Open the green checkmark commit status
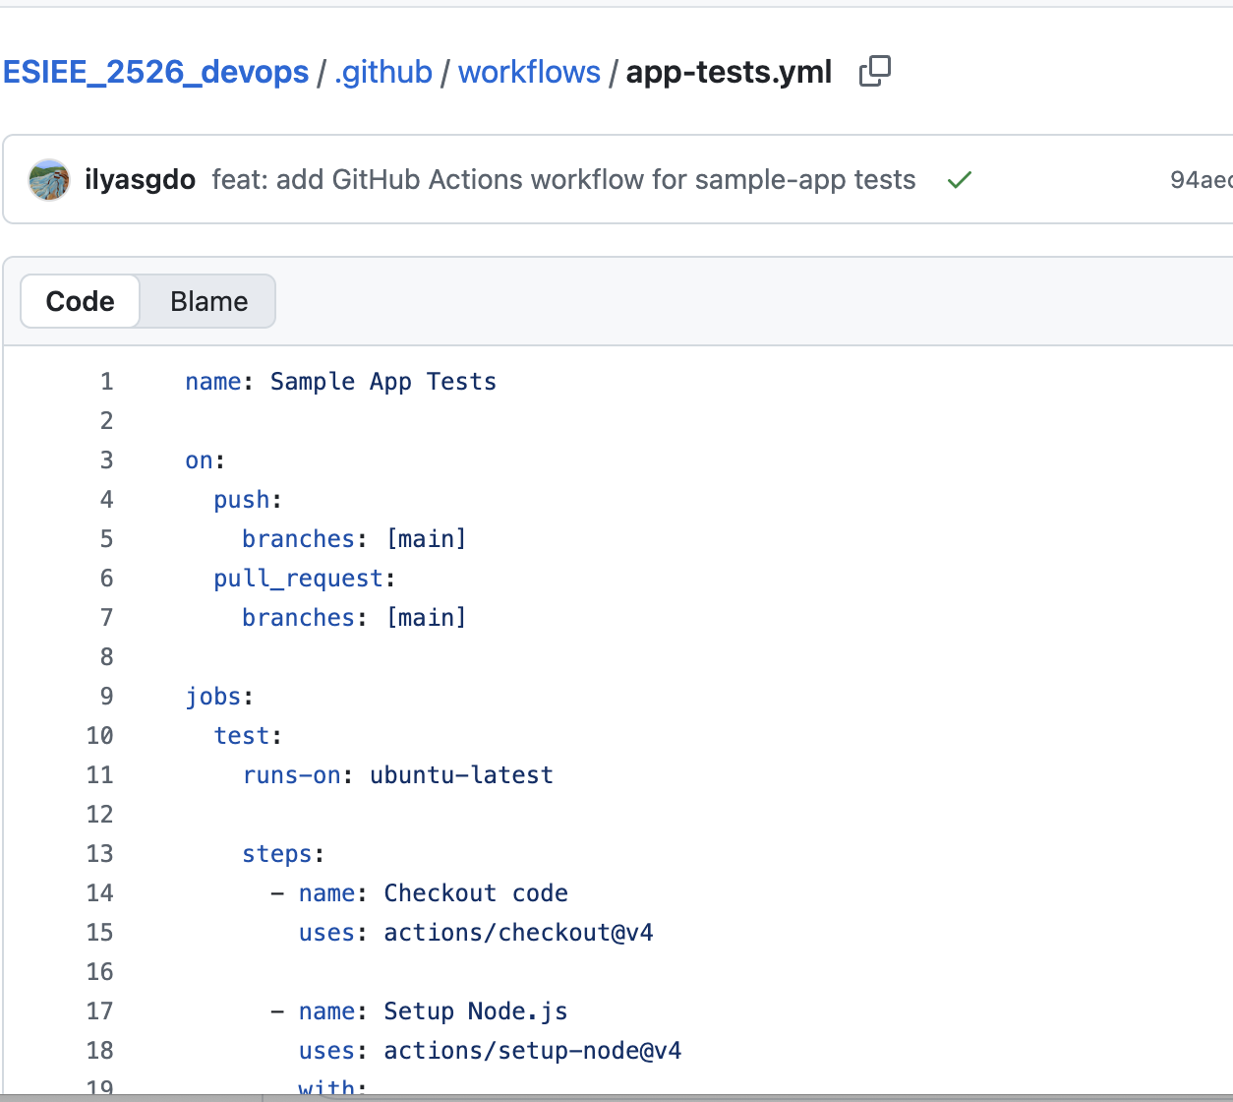 (959, 180)
